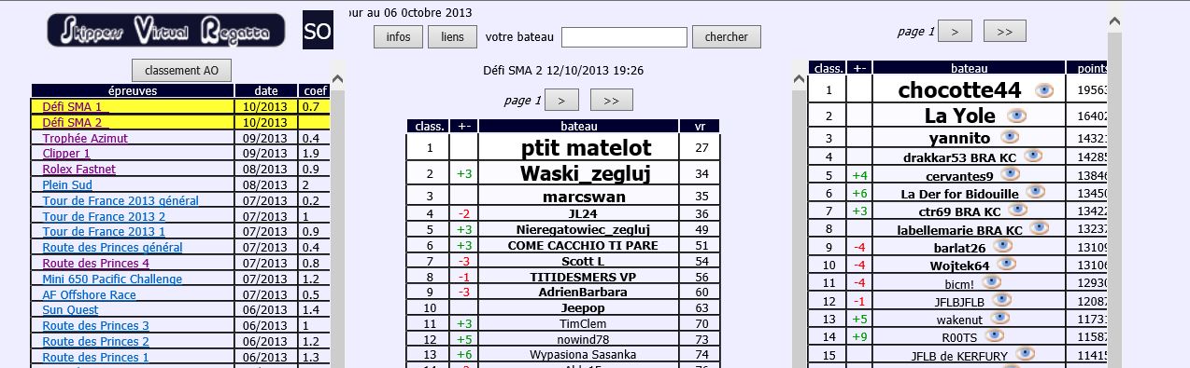Viewport: 1190px width, 368px height.
Task: Click the SO logo box
Action: (x=319, y=31)
